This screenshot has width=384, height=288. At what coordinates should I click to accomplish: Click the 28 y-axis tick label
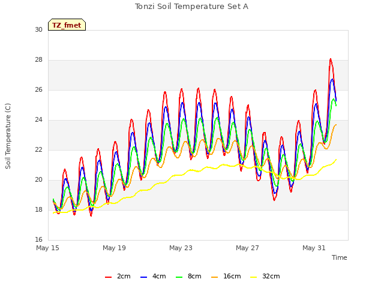click(x=38, y=60)
